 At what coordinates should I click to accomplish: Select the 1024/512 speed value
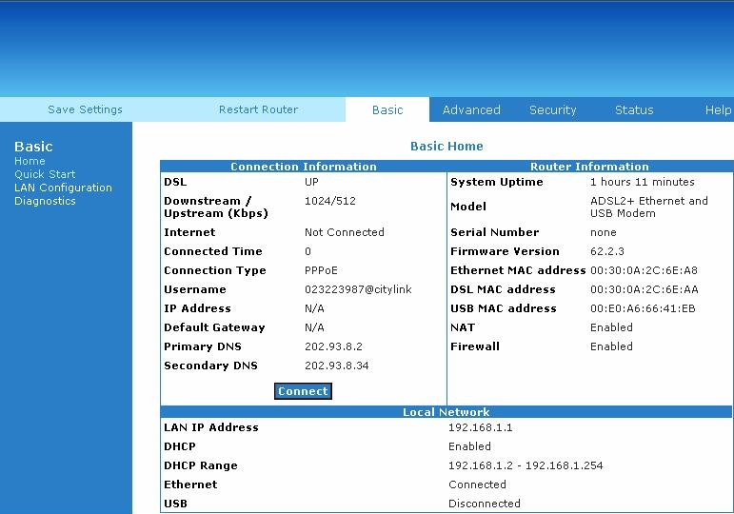(330, 201)
